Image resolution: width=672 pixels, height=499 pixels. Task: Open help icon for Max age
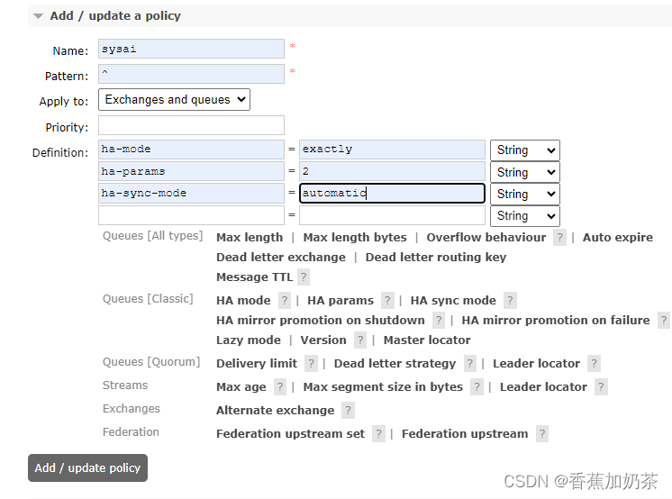[x=280, y=387]
